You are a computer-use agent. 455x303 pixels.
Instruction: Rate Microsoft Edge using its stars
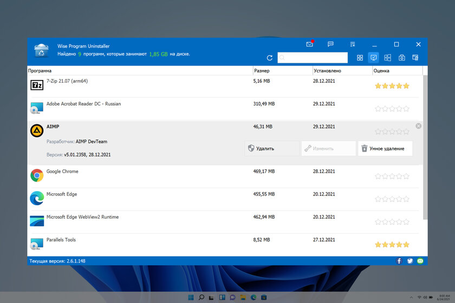coord(392,199)
